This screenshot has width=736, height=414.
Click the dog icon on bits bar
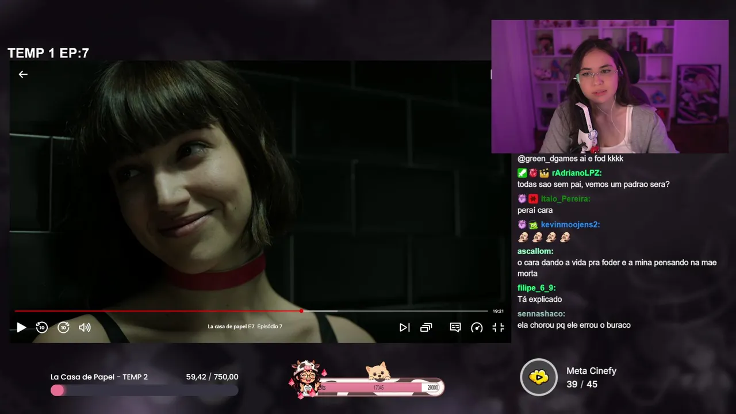point(378,371)
